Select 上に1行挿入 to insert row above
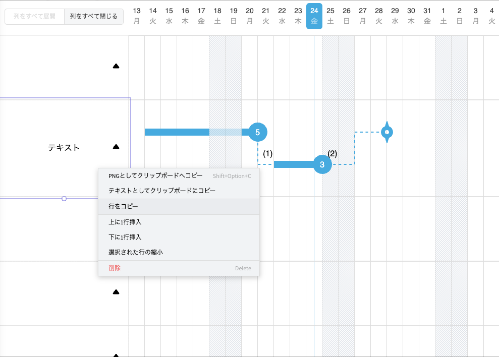 [x=125, y=222]
